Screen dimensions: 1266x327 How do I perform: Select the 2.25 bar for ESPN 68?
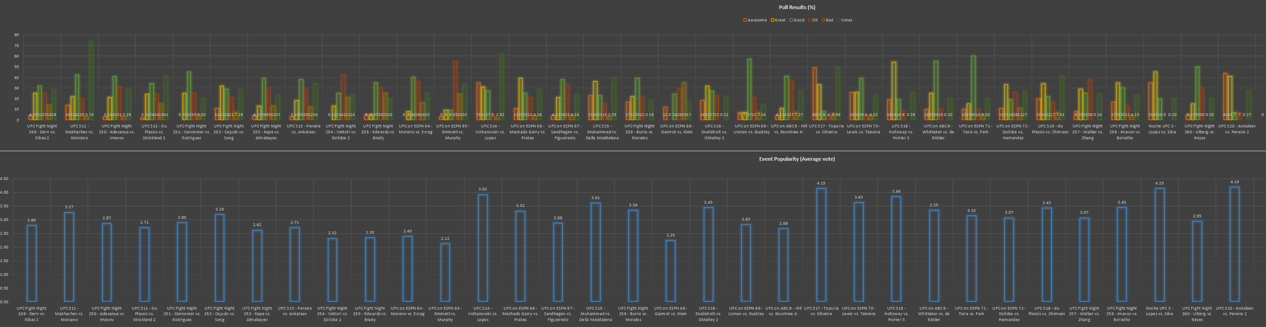point(670,271)
